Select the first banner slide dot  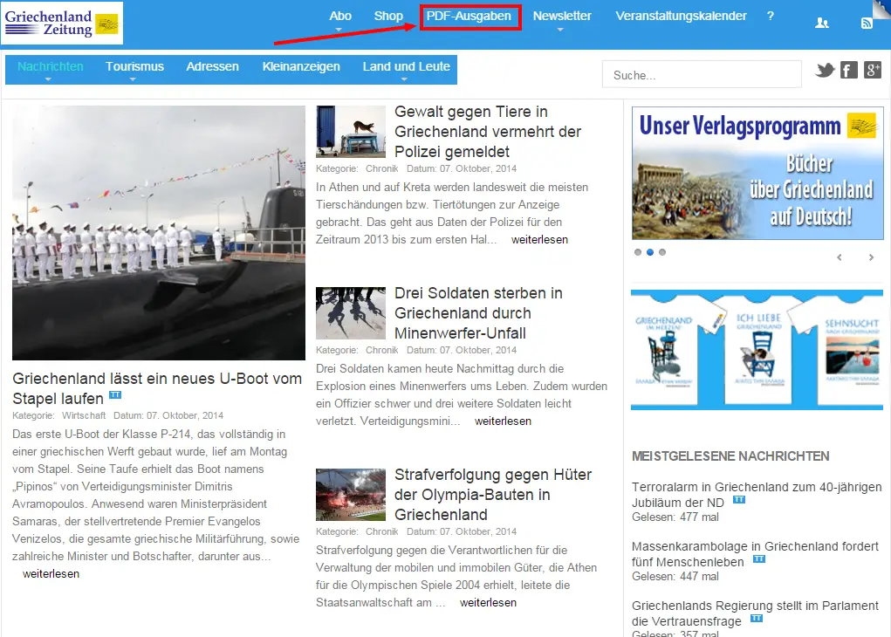(x=638, y=252)
